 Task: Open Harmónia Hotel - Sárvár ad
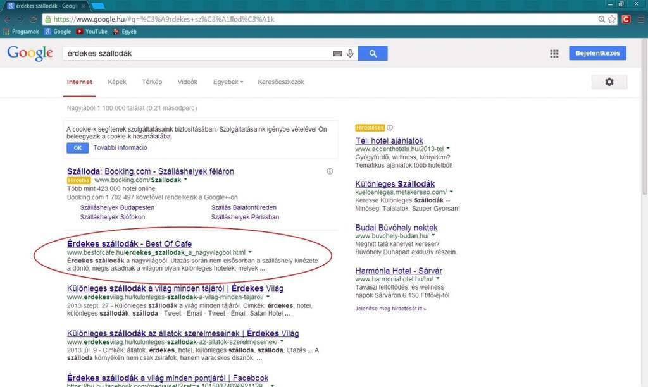[x=399, y=271]
